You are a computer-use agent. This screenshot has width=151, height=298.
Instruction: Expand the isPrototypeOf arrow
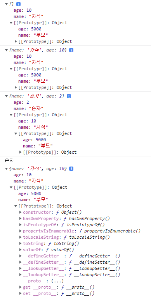(x=21, y=225)
